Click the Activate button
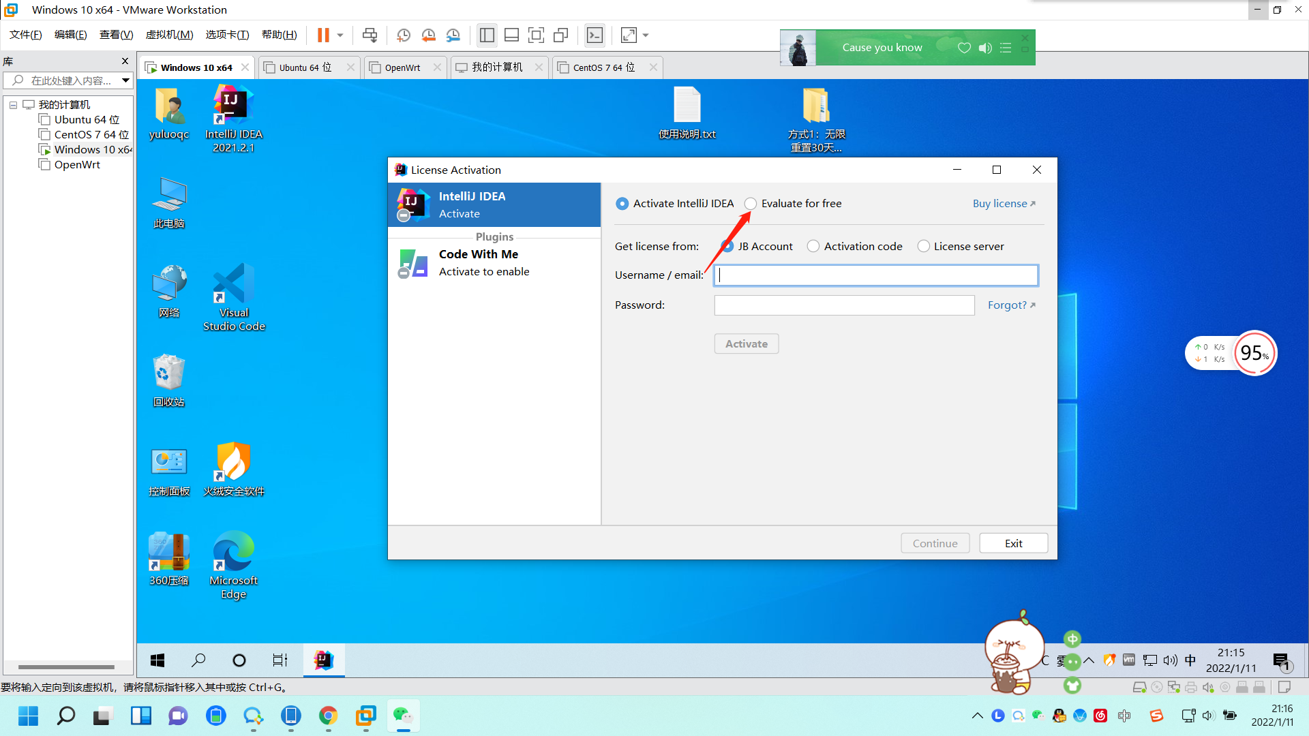This screenshot has height=736, width=1309. click(746, 343)
